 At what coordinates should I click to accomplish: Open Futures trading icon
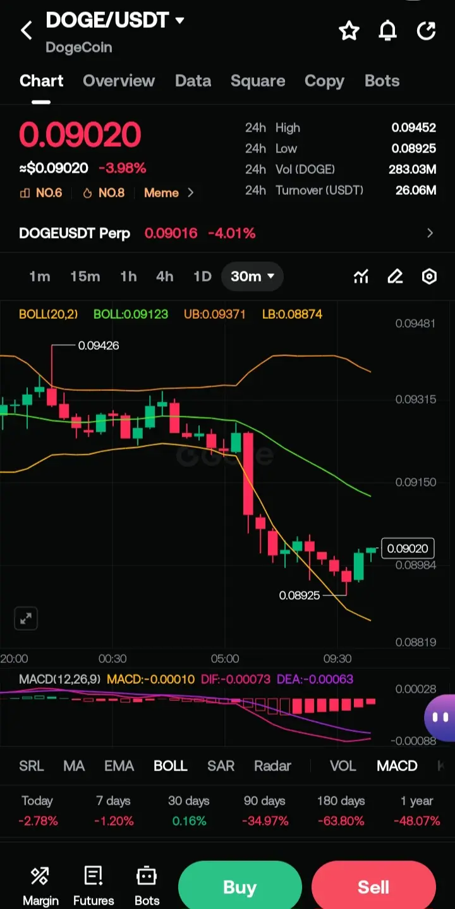(x=94, y=886)
